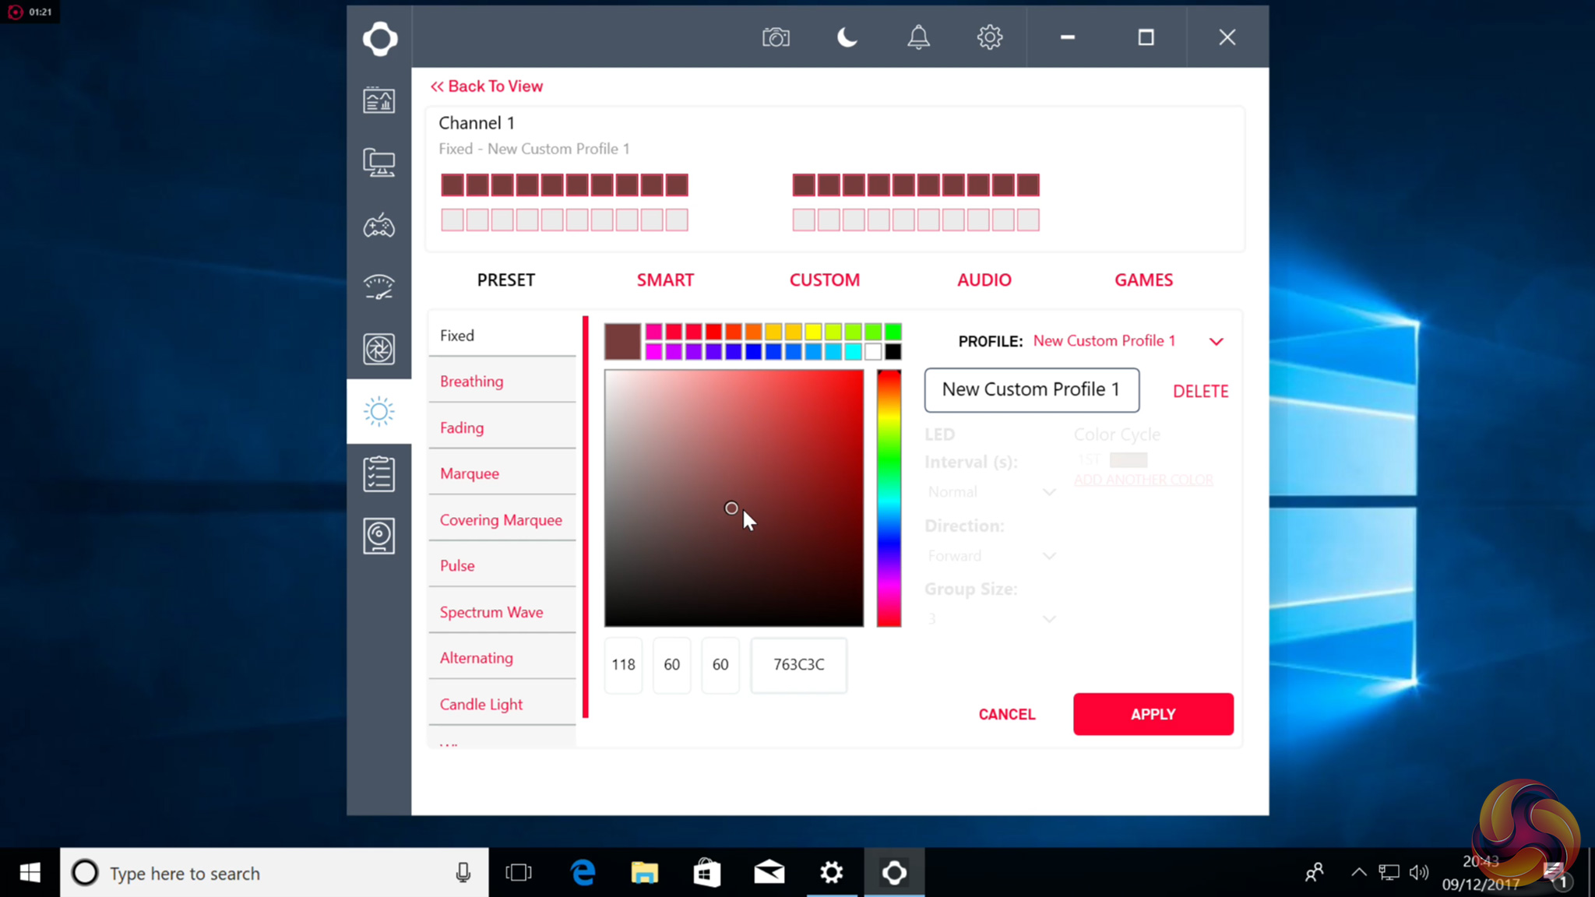This screenshot has width=1595, height=897.
Task: Open the Games controller sidebar icon
Action: pyautogui.click(x=379, y=226)
